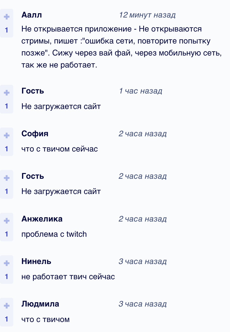Image resolution: width=230 pixels, height=332 pixels.
Task: Click vote count beside Людмила's comment
Action: pos(6,319)
